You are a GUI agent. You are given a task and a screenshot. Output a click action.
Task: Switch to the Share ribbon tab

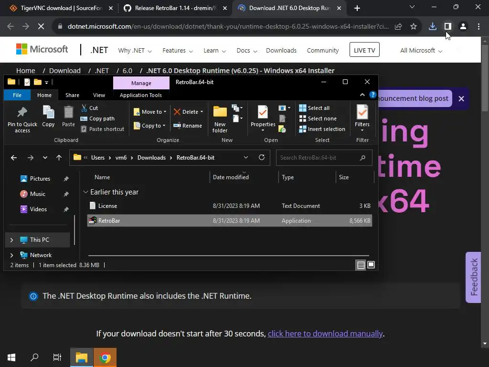[73, 95]
